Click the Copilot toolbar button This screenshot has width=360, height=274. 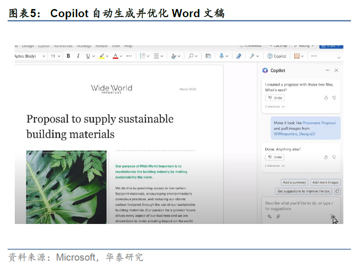[x=277, y=56]
